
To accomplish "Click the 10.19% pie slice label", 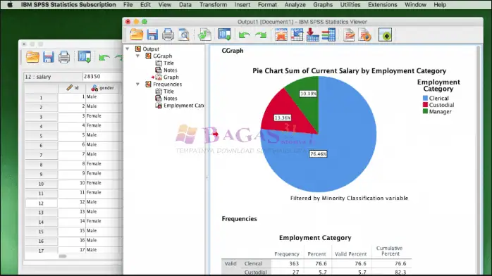I will click(x=309, y=94).
